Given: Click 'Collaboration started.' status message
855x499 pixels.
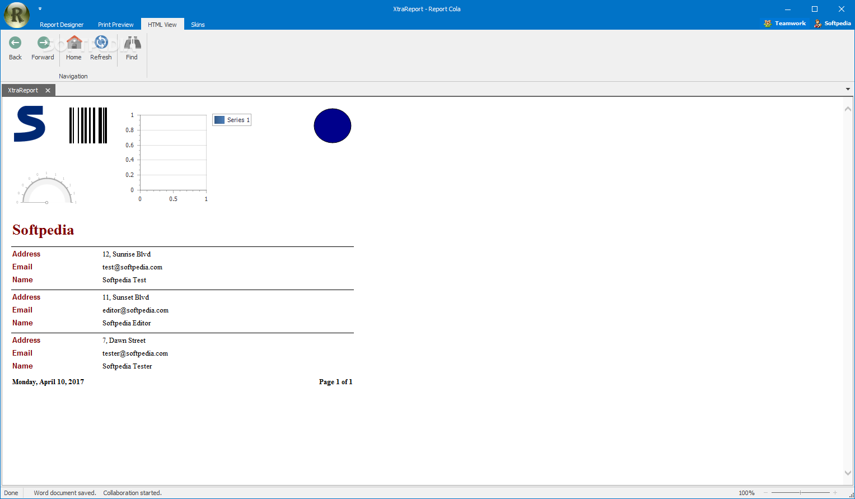Looking at the screenshot, I should click(132, 493).
